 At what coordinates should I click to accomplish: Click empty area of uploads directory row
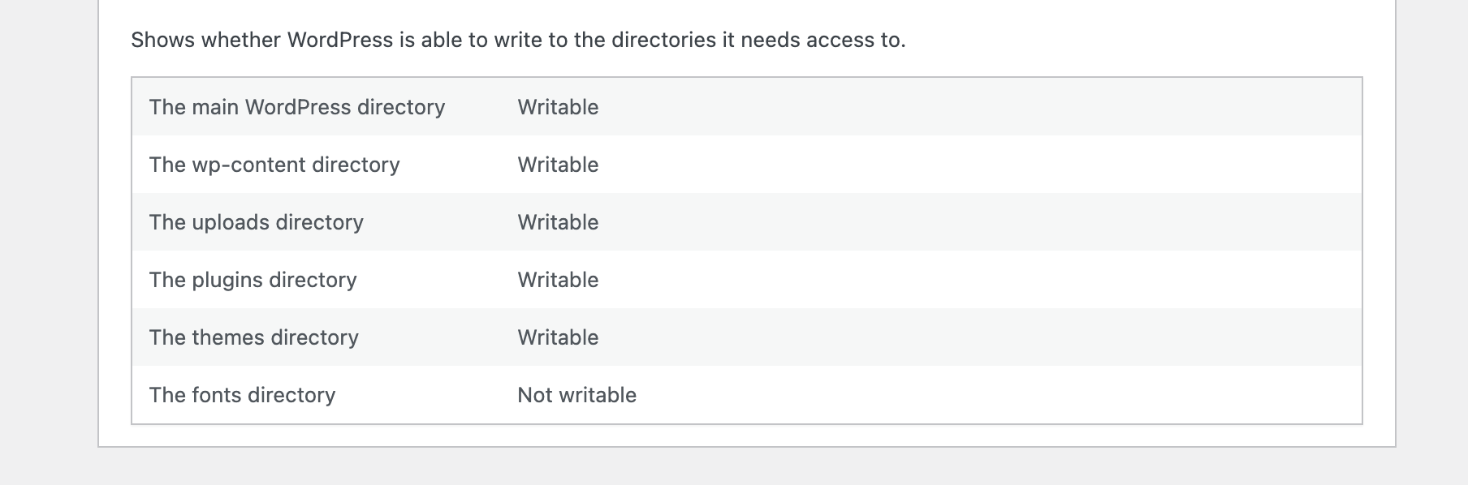(974, 222)
